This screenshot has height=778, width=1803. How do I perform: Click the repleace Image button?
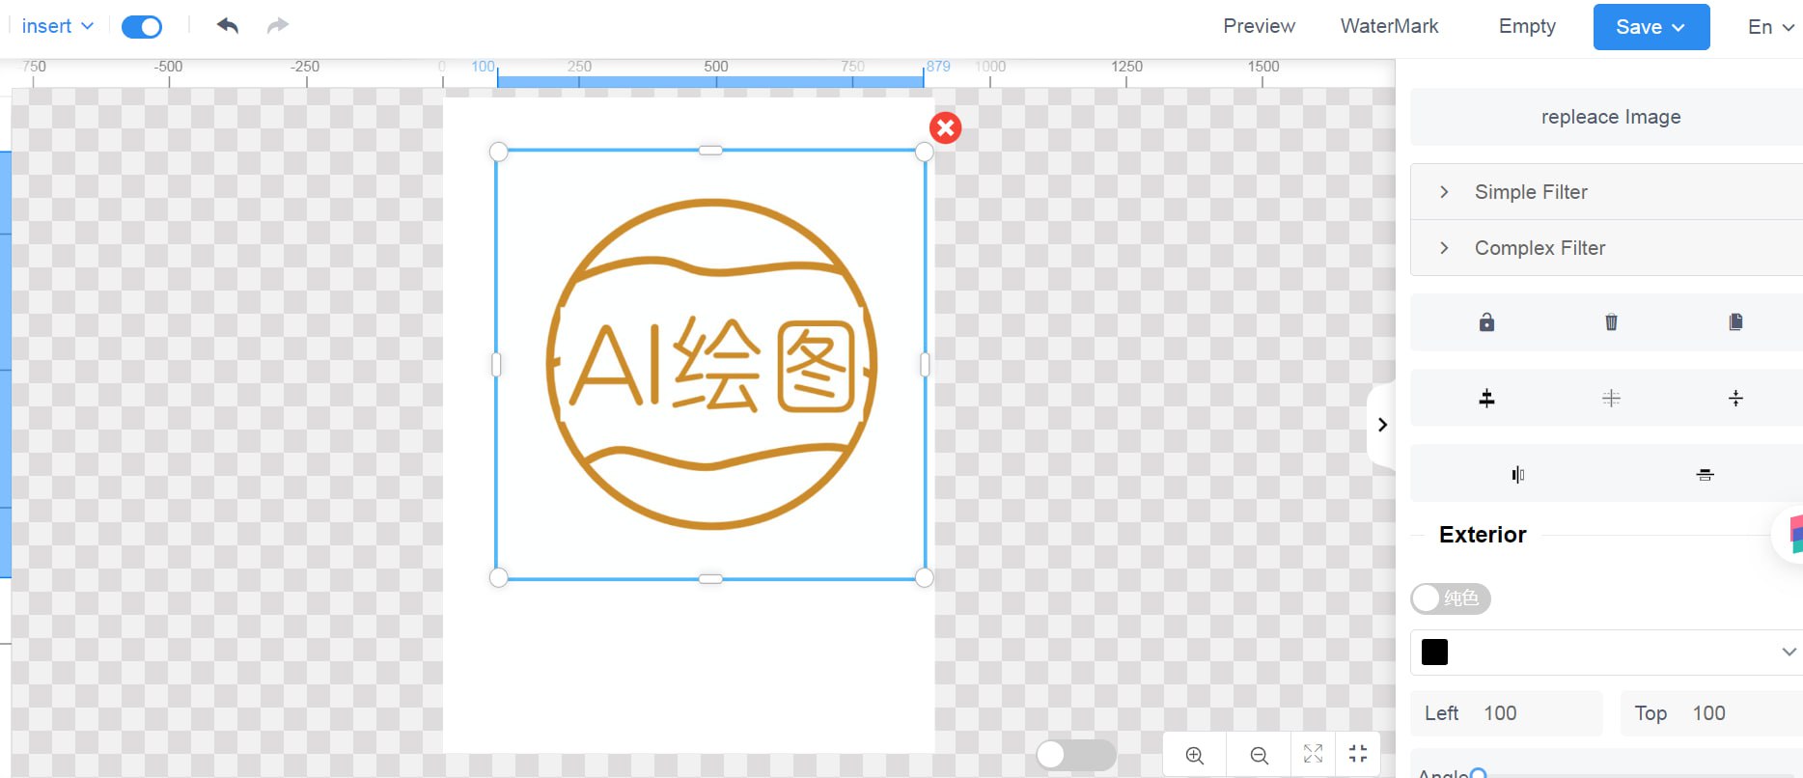[1610, 117]
